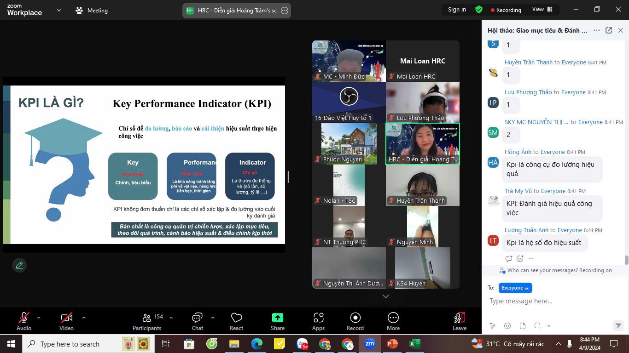Screen dimensions: 629x353
Task: Click the annotate pencil icon below slide
Action: click(19, 265)
